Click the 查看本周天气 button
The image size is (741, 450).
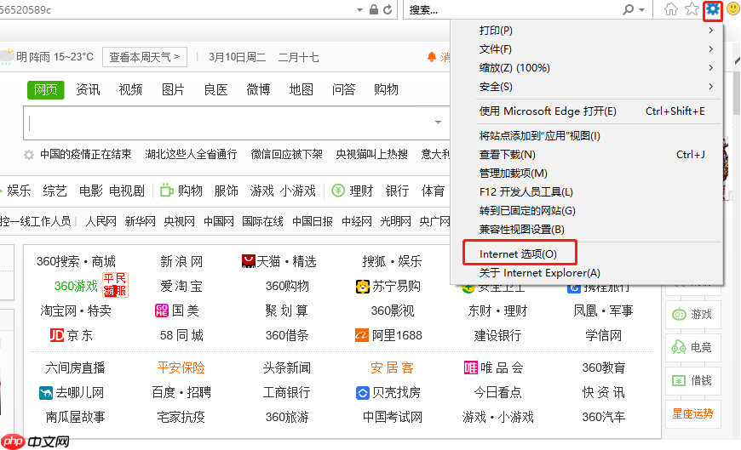pos(145,57)
